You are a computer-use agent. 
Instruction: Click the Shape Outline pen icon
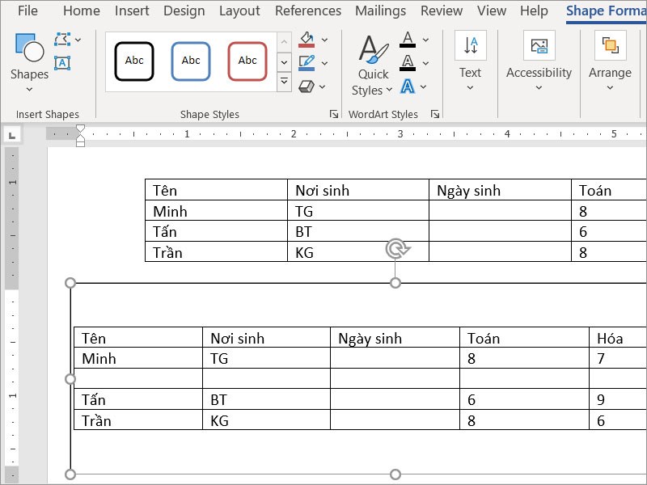pyautogui.click(x=307, y=63)
